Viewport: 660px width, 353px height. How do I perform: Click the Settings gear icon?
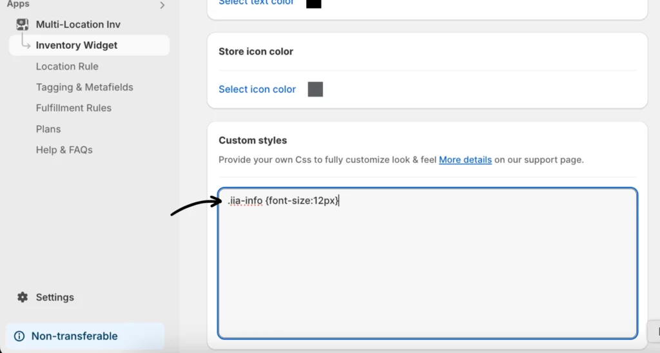click(x=23, y=297)
